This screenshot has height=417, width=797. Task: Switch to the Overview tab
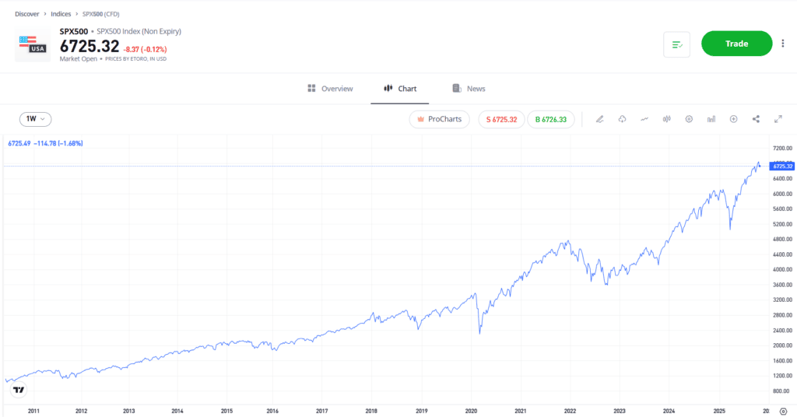330,89
